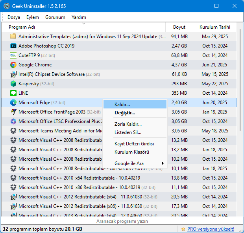The height and width of the screenshot is (233, 244).
Task: Select Microsoft Visual C++ 2010 x64 Redistributable name
Action: click(x=79, y=178)
